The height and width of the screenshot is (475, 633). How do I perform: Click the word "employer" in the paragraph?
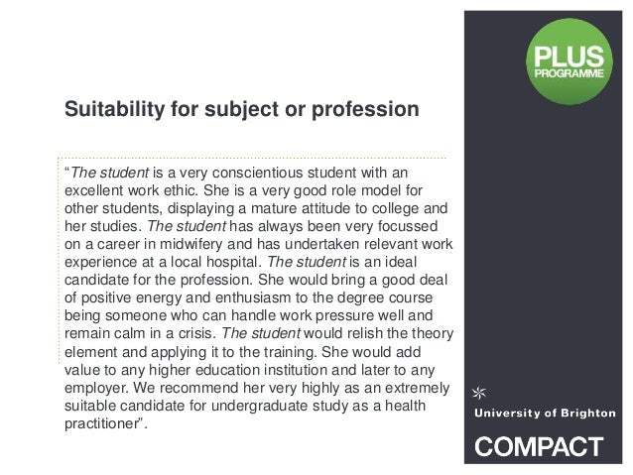[x=96, y=389]
